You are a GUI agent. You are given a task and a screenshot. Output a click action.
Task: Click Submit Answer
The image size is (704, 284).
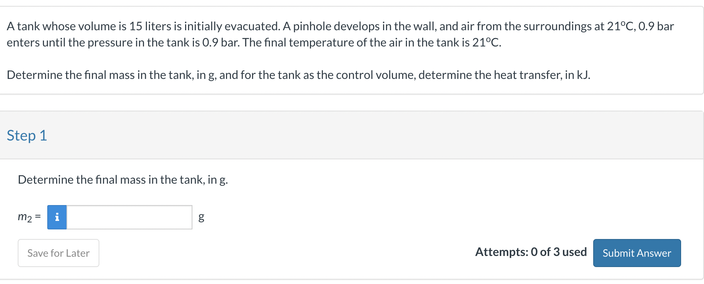tap(636, 253)
